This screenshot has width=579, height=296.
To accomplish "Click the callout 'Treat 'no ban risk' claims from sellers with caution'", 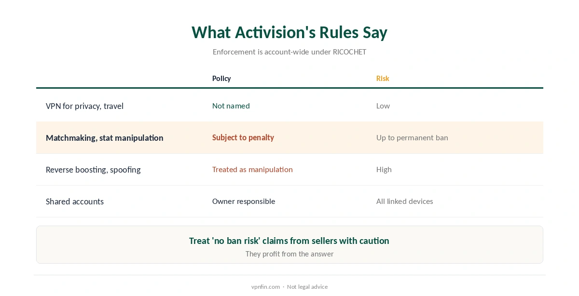I will [289, 241].
